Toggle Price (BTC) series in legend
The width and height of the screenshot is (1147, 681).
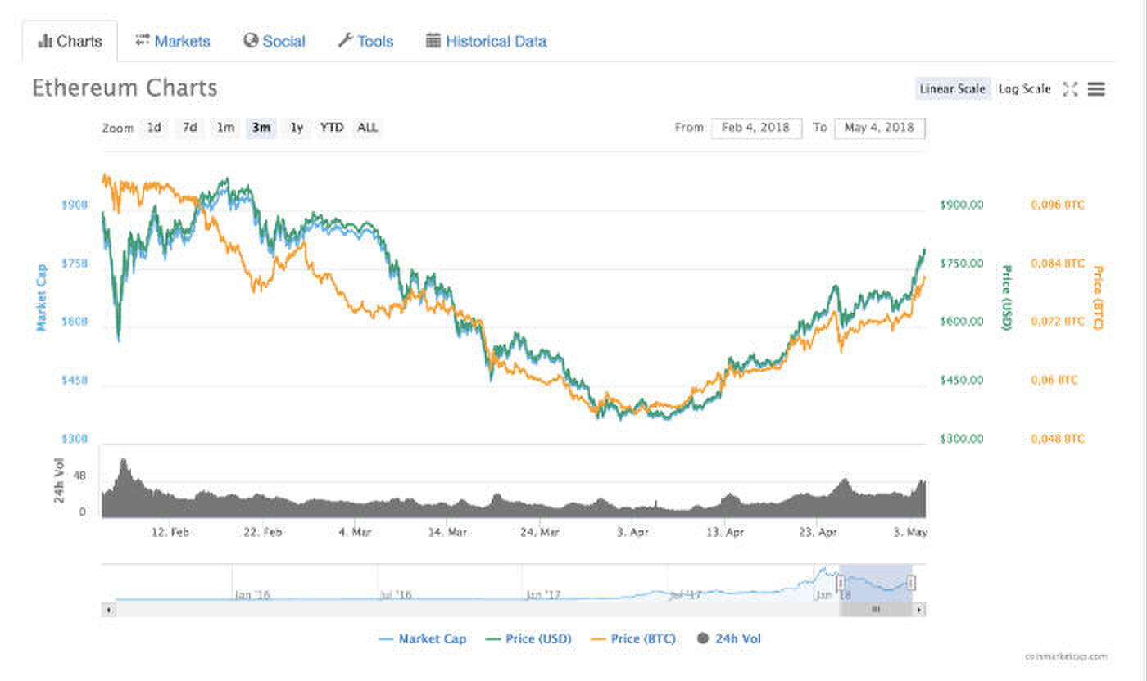point(633,638)
